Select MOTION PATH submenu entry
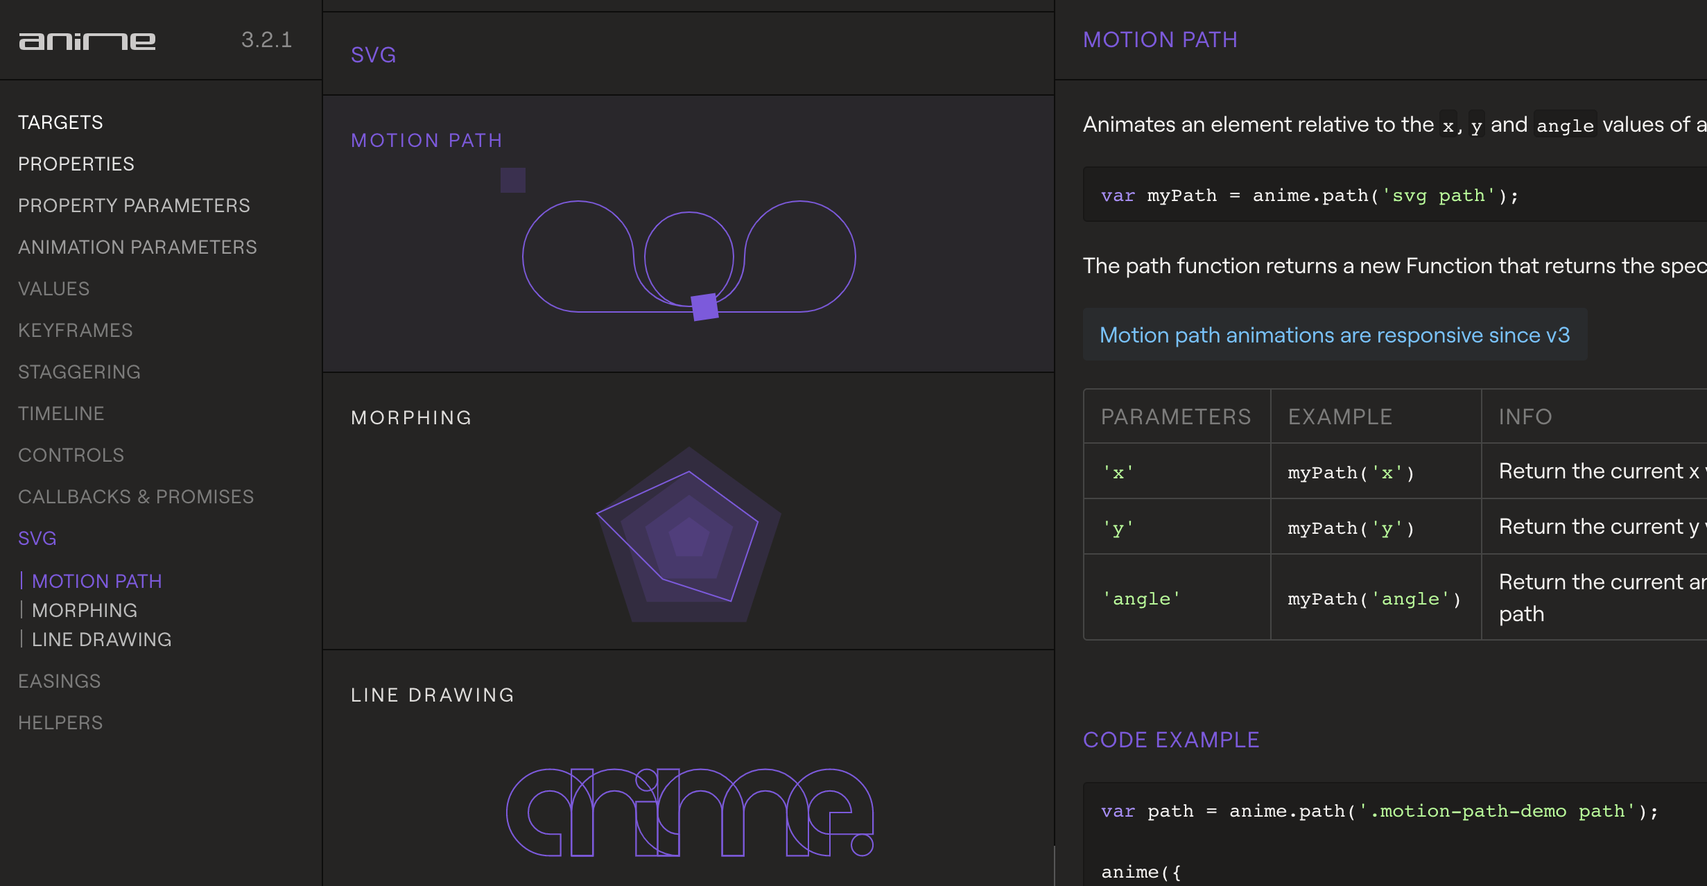This screenshot has width=1707, height=886. coord(97,582)
